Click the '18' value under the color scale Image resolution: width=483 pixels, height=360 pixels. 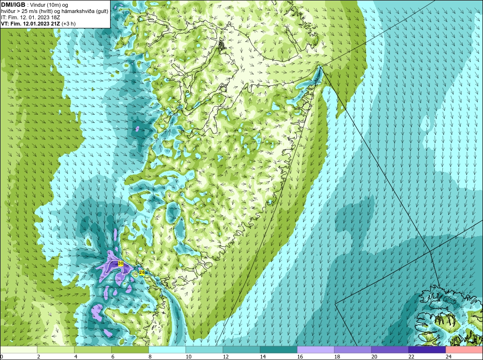pyautogui.click(x=337, y=357)
